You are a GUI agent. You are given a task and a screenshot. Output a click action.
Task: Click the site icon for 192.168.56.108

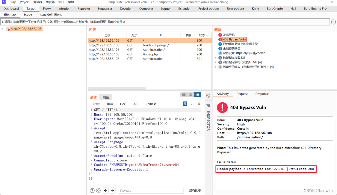(x=8, y=29)
